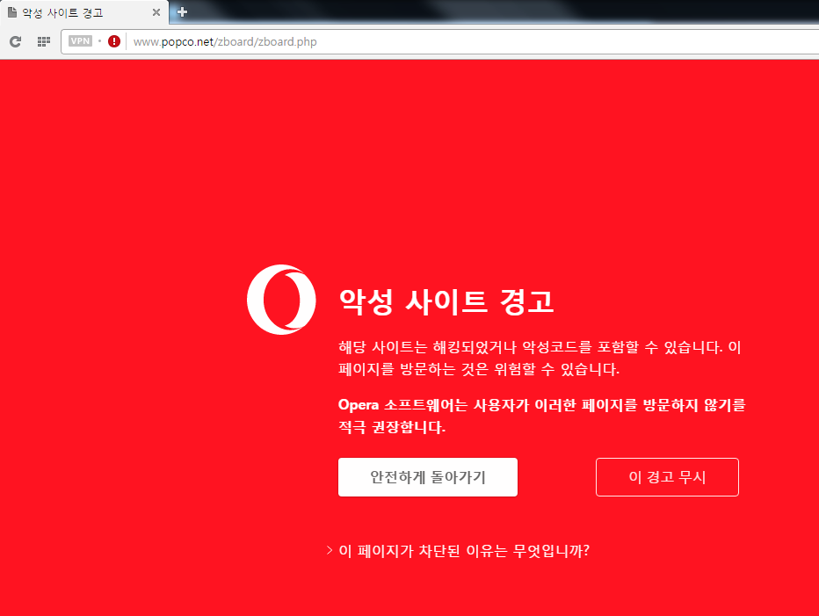Click the 해당 사이트는 해킹되었거나 warning paragraph
Screen dimensions: 819x616
click(540, 358)
